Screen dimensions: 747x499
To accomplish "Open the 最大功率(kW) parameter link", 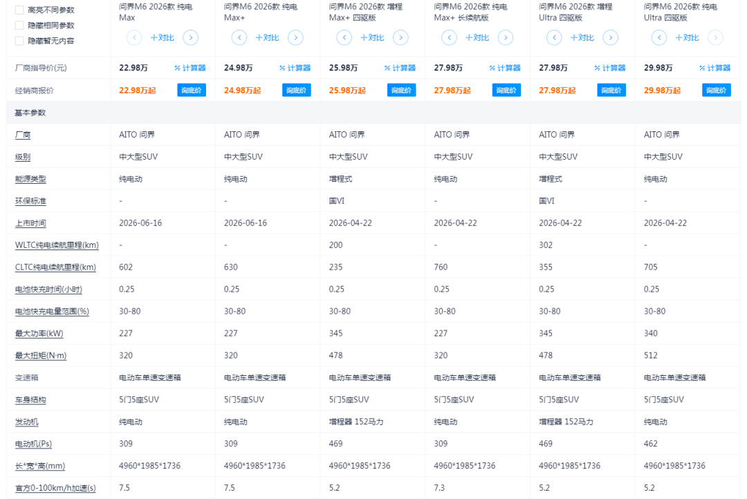I will tap(39, 333).
